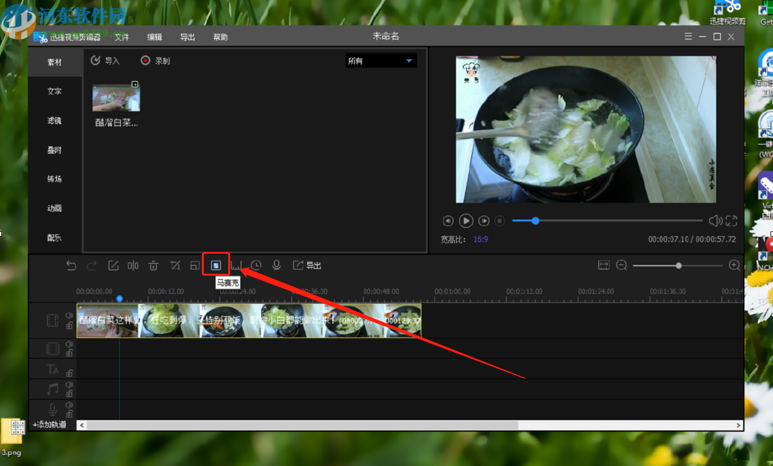
Task: Open the 文件 menu
Action: click(x=122, y=37)
